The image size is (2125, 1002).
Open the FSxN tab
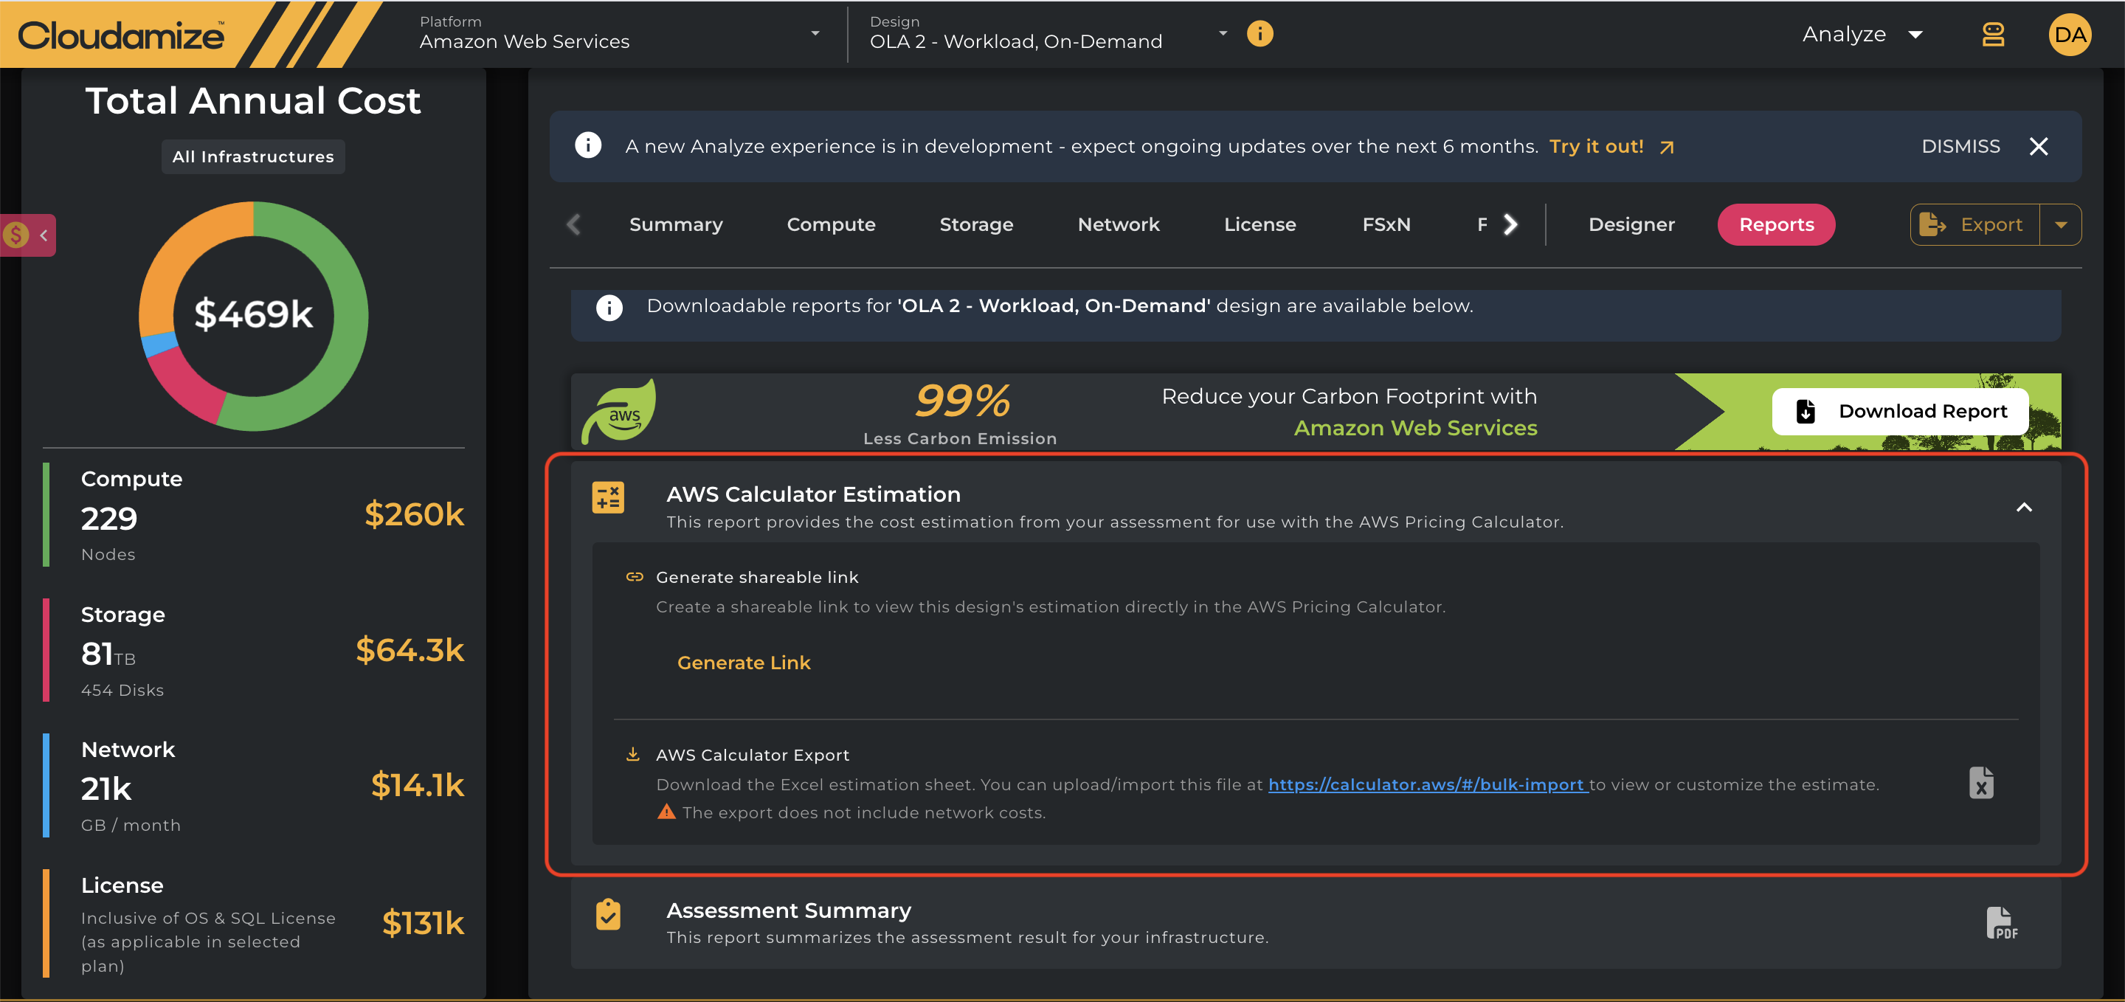click(1386, 224)
